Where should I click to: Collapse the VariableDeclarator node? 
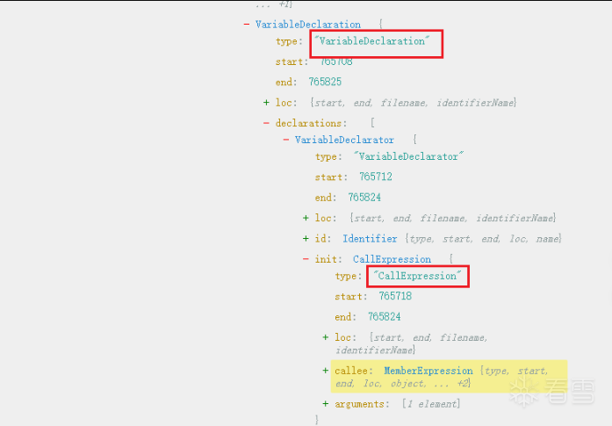click(286, 140)
